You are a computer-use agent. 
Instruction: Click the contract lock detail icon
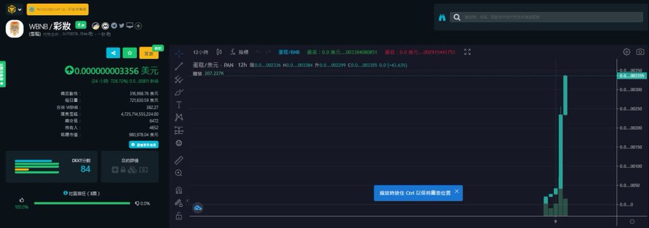[x=123, y=170]
